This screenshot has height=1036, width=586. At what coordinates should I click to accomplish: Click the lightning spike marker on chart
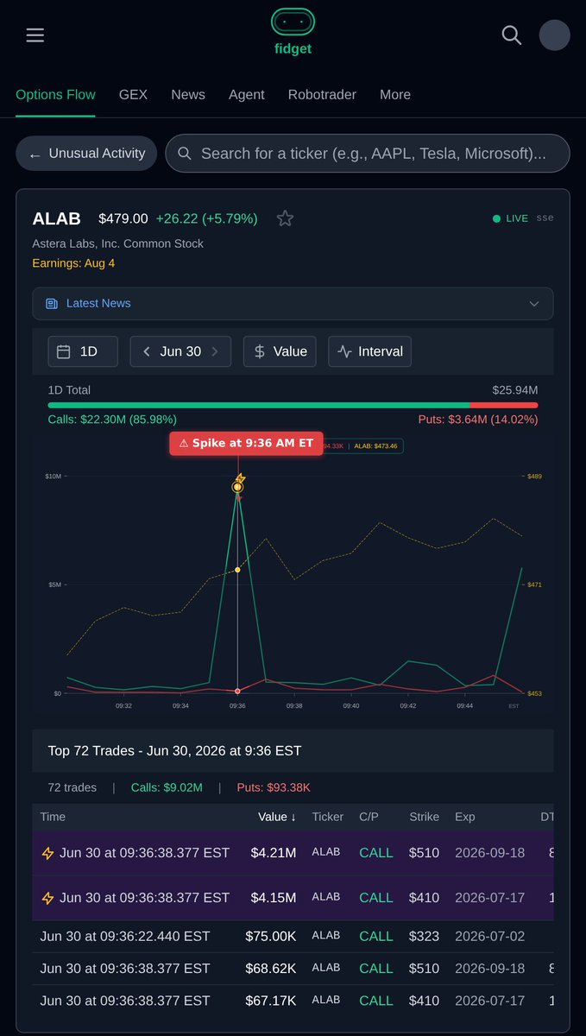[x=240, y=478]
